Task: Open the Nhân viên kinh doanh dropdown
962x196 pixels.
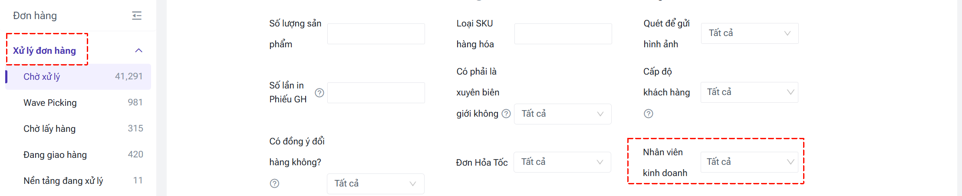Action: click(749, 162)
